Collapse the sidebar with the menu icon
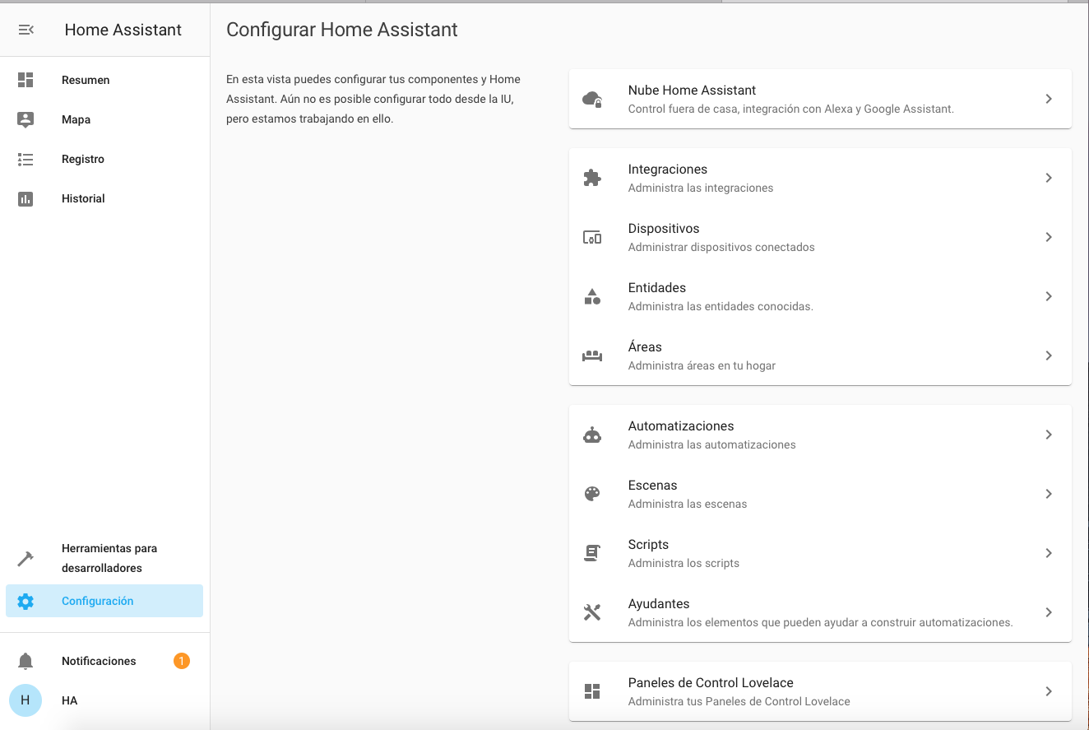The image size is (1089, 730). pyautogui.click(x=25, y=30)
